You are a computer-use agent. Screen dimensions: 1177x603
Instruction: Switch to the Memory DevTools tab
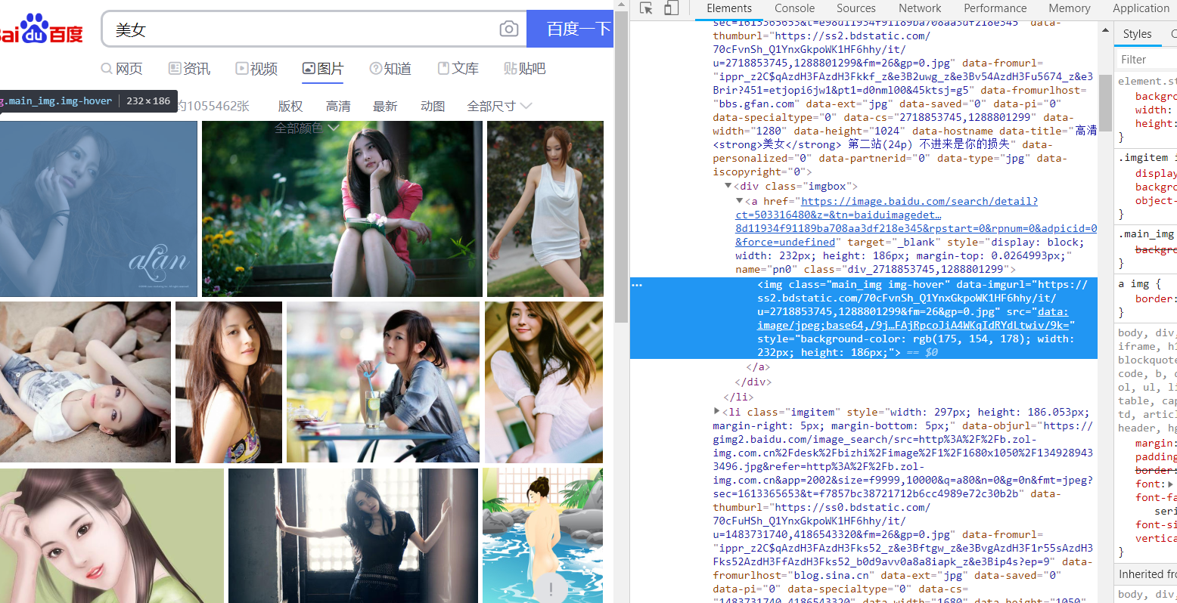[x=1070, y=8]
